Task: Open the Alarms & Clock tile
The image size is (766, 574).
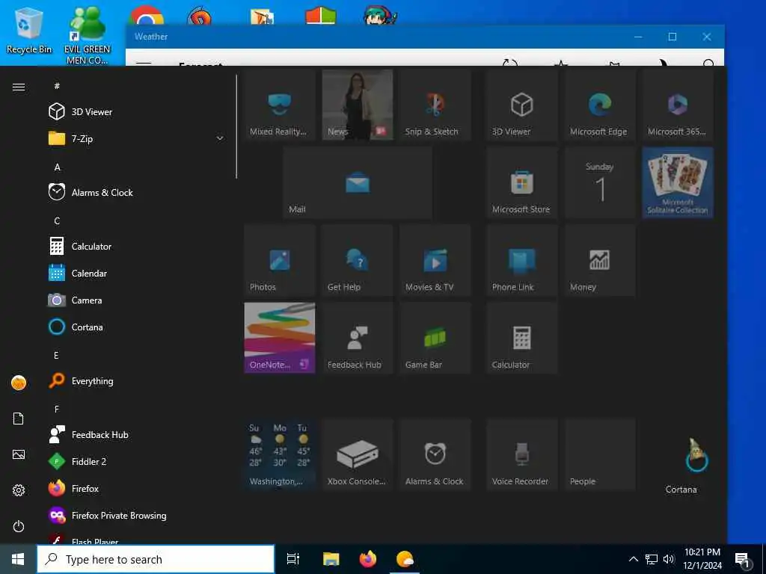Action: tap(435, 454)
